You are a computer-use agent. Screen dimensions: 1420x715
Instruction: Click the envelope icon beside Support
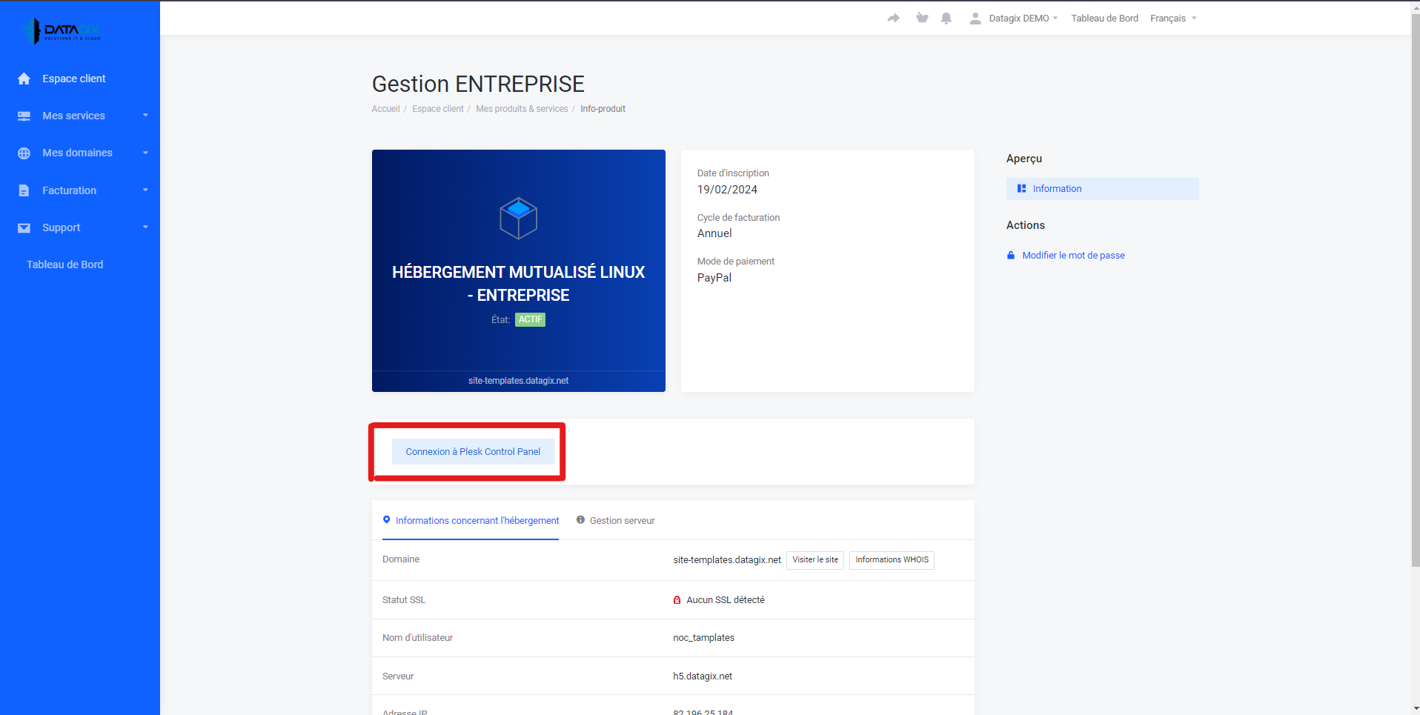(24, 227)
